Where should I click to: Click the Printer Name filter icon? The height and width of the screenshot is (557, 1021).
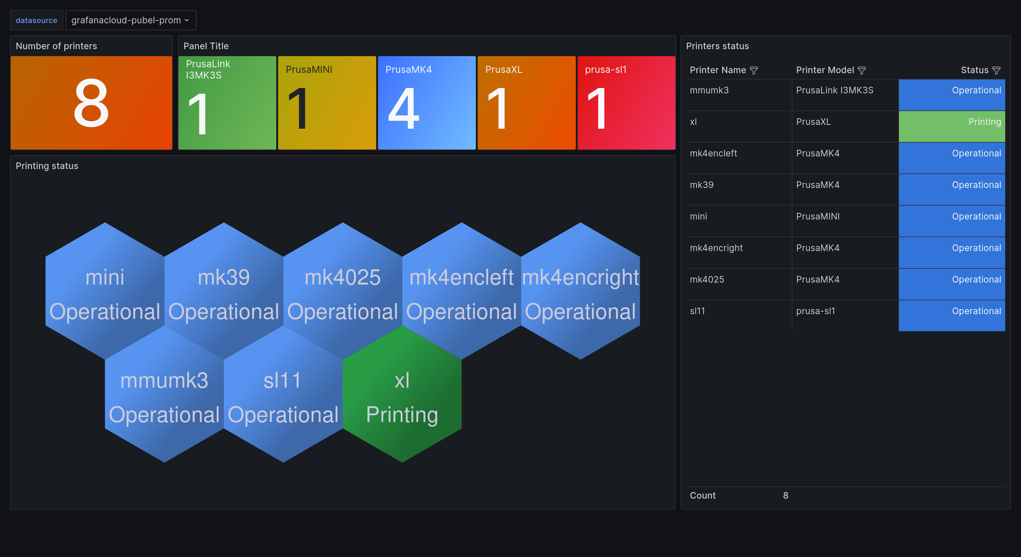[754, 71]
